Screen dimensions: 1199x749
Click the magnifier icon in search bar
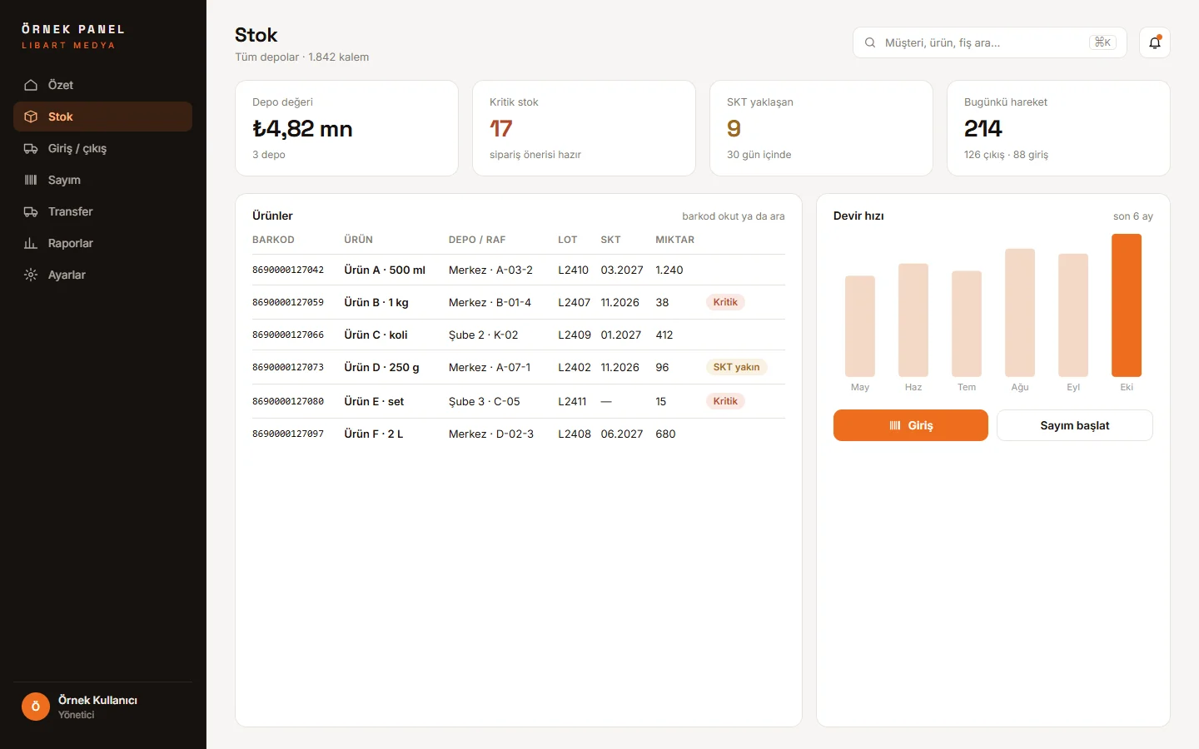(x=870, y=42)
